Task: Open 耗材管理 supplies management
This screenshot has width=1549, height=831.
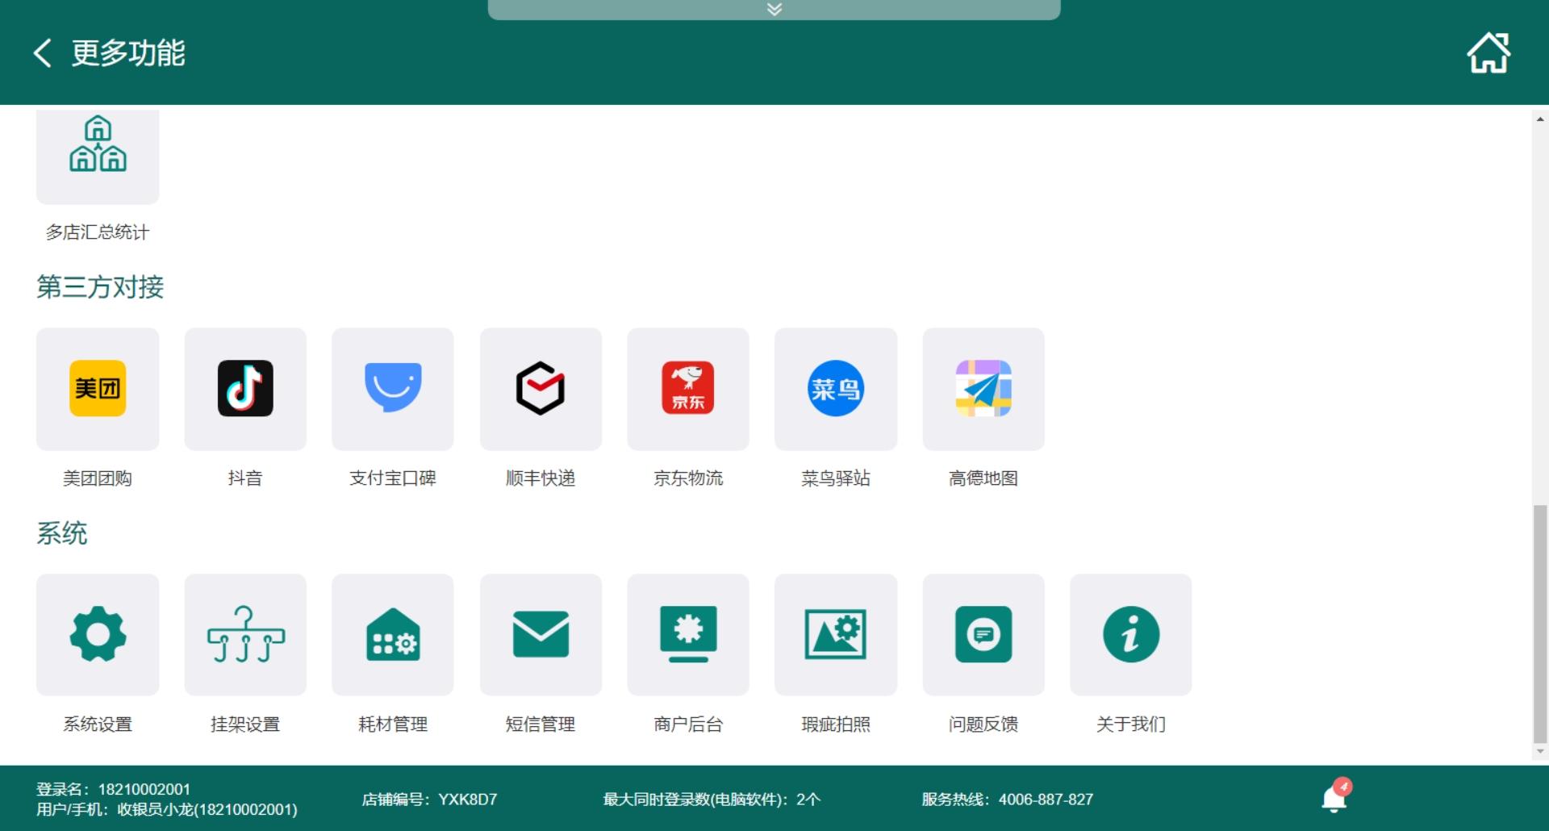Action: 393,635
